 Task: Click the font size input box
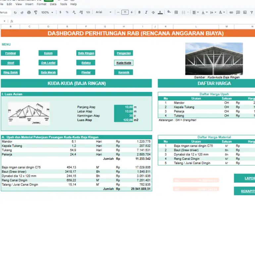tap(125, 12)
